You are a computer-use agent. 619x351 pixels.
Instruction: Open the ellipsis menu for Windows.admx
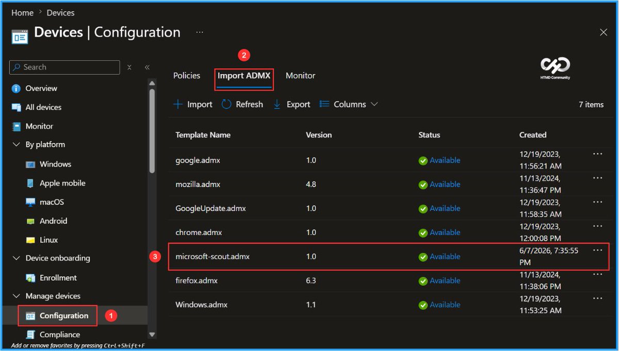click(x=598, y=298)
